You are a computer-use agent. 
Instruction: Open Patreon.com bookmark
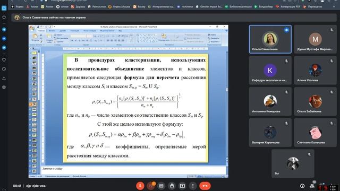(x=97, y=7)
